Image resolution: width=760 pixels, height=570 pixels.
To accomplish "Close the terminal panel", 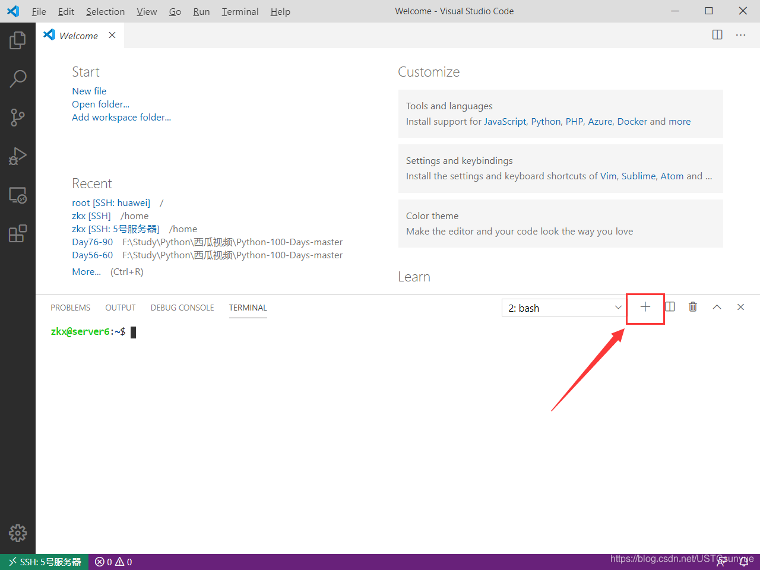I will click(x=740, y=307).
